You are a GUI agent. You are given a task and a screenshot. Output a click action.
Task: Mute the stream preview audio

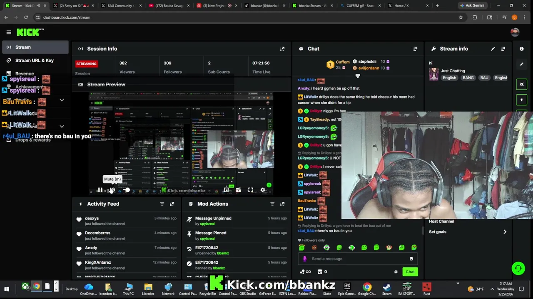[x=112, y=190]
